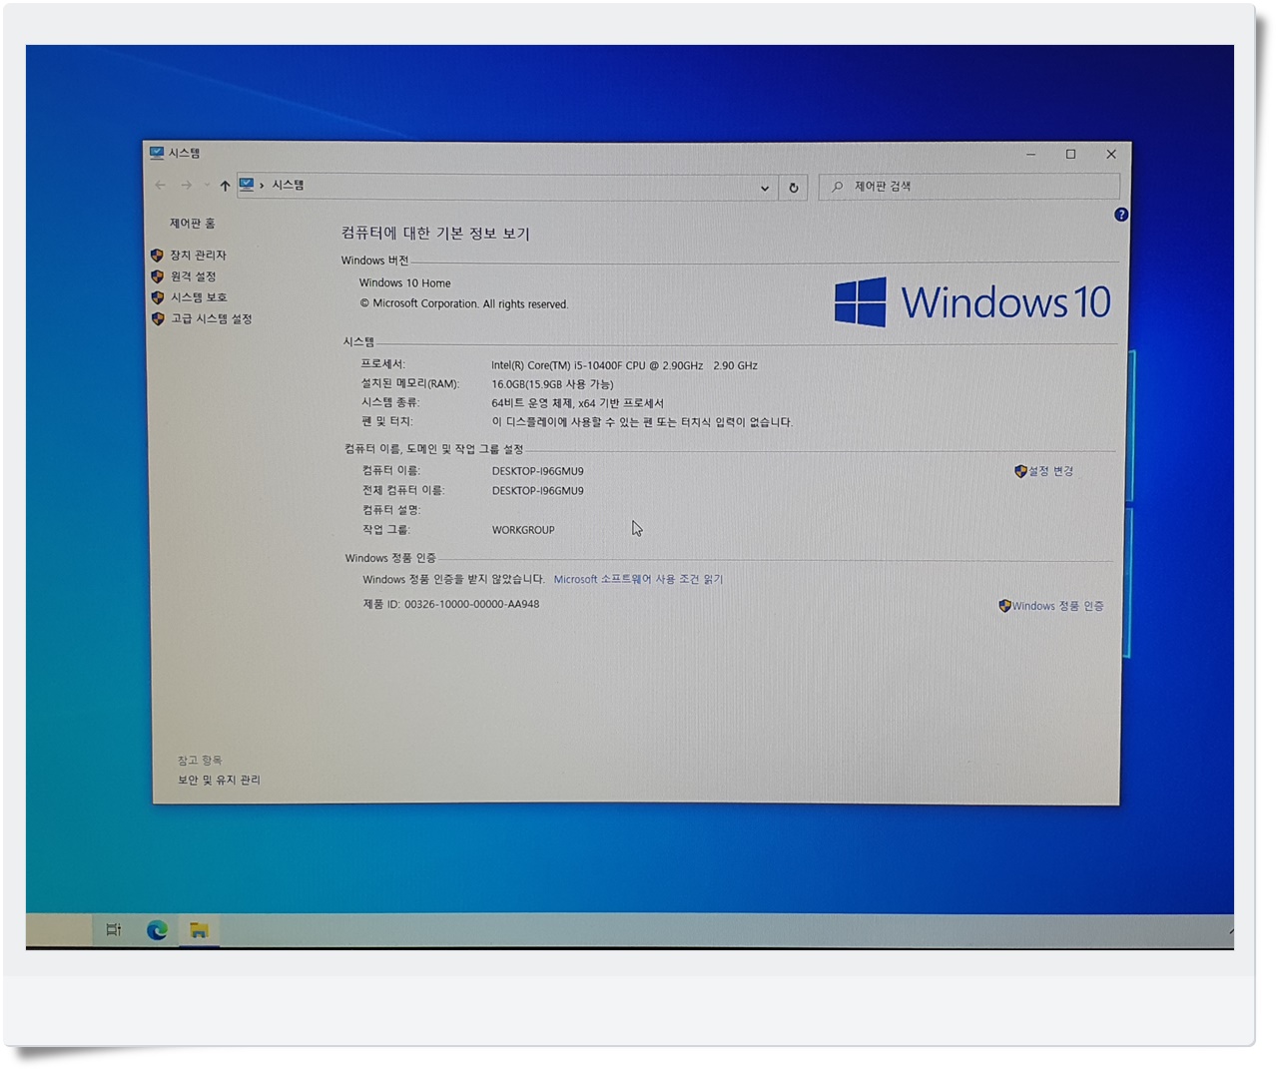Viewport: 1278px width, 1069px height.
Task: Click the System window title bar icon
Action: [157, 153]
